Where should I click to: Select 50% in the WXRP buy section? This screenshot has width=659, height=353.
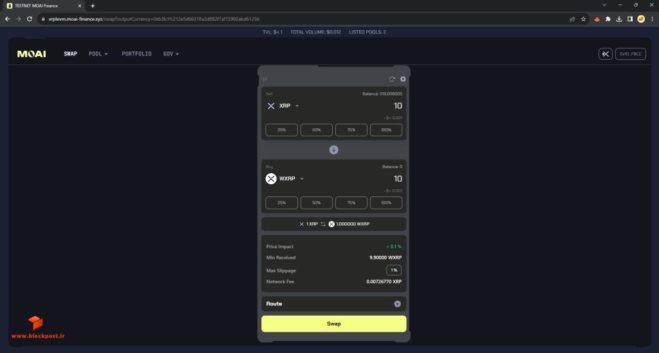[317, 203]
